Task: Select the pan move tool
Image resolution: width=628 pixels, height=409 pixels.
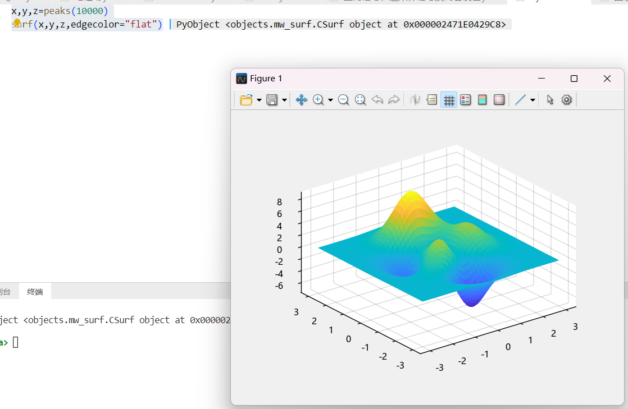Action: [301, 100]
